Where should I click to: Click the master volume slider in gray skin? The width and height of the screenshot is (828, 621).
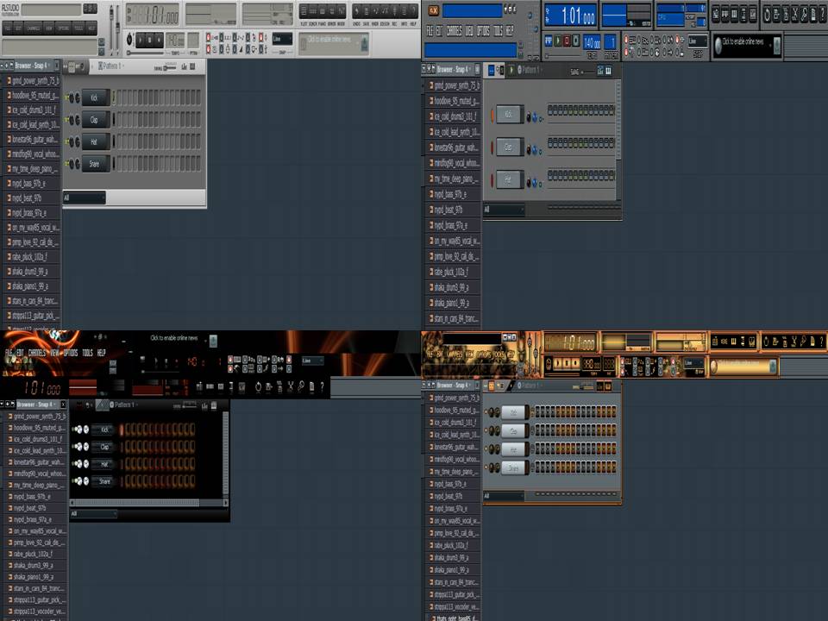(x=111, y=28)
